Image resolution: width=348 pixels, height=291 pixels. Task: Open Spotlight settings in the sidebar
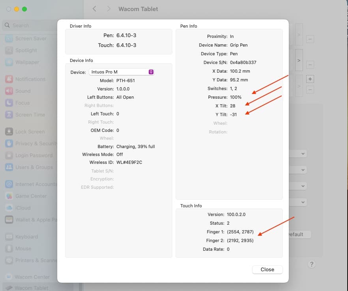click(x=26, y=50)
